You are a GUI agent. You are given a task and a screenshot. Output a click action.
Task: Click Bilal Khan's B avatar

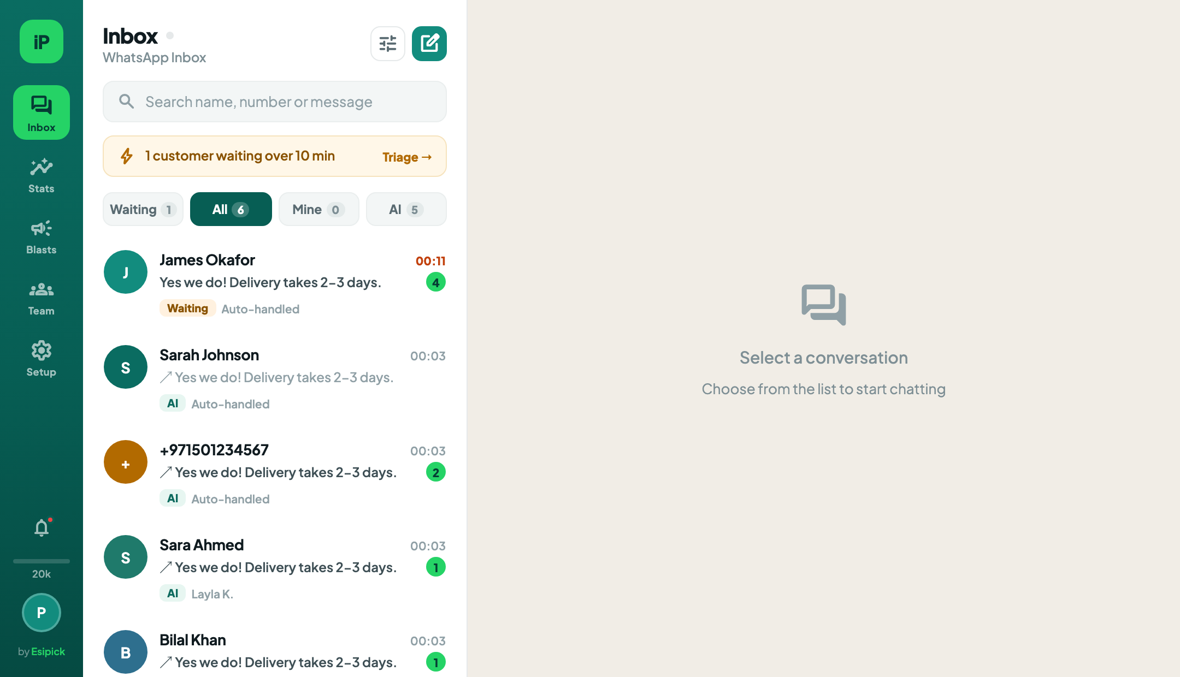[126, 652]
